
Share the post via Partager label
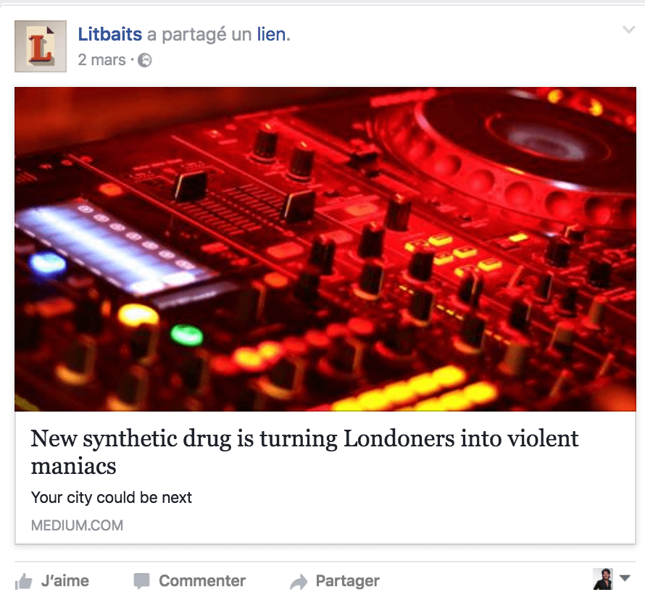348,581
